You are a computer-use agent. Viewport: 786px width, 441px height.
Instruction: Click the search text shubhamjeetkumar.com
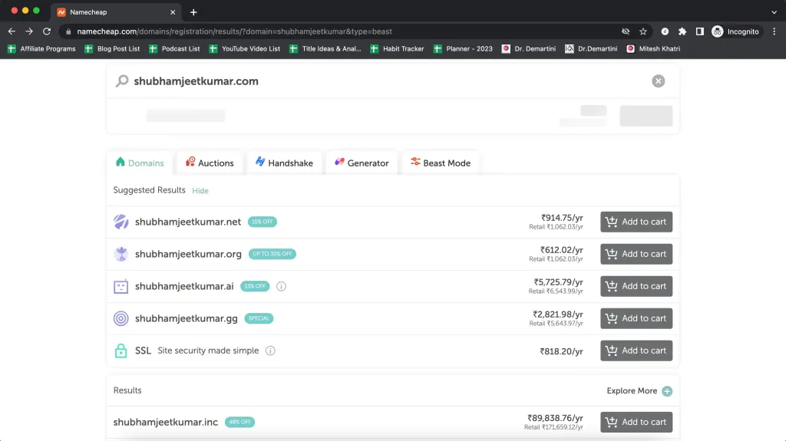tap(196, 81)
